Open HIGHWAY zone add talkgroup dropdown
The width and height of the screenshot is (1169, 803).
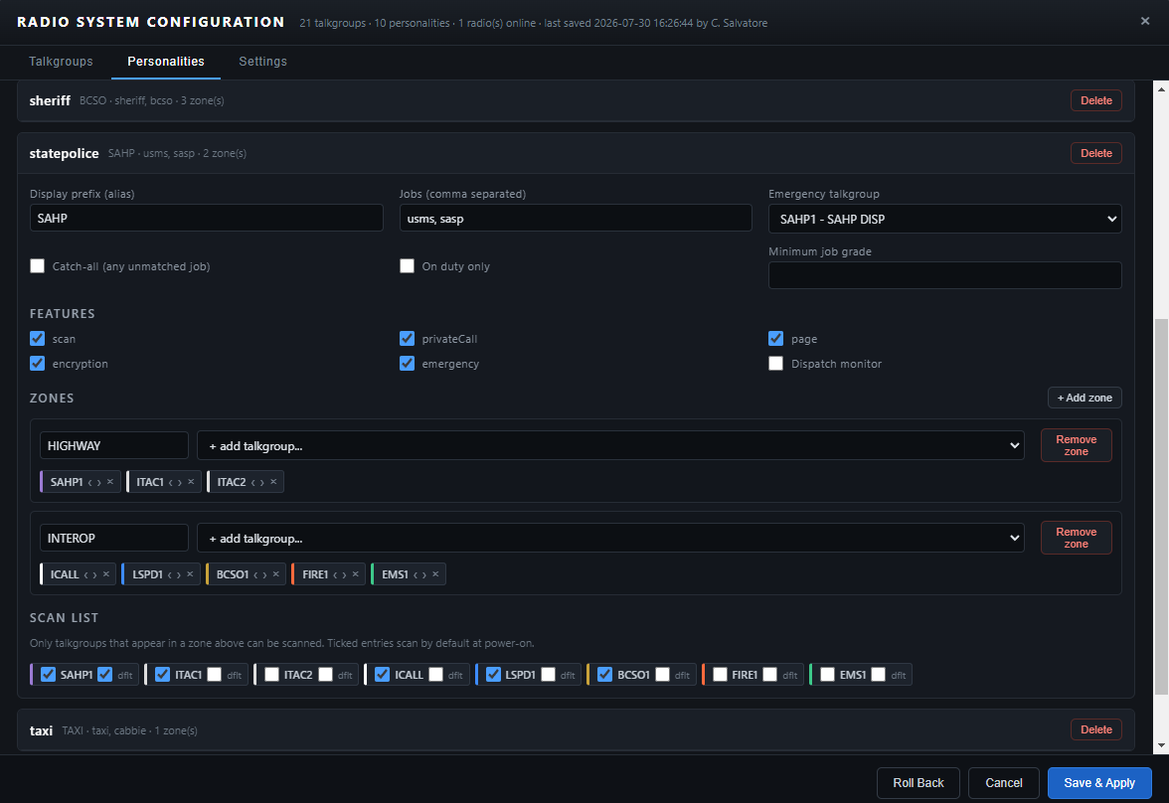coord(610,445)
